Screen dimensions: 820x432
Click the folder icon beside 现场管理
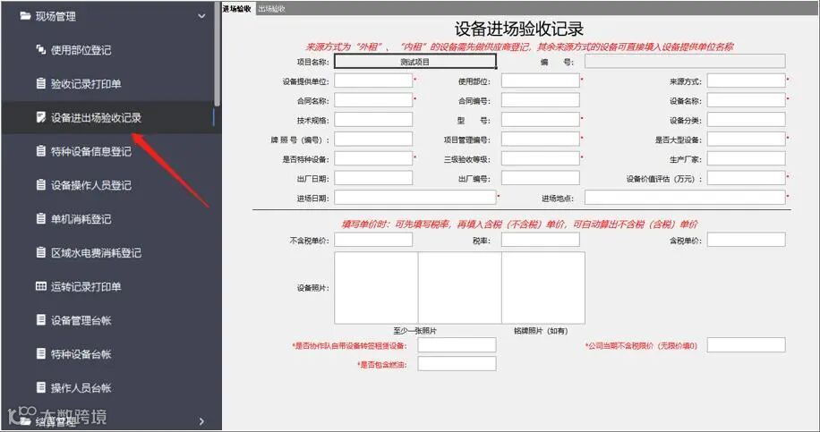25,16
